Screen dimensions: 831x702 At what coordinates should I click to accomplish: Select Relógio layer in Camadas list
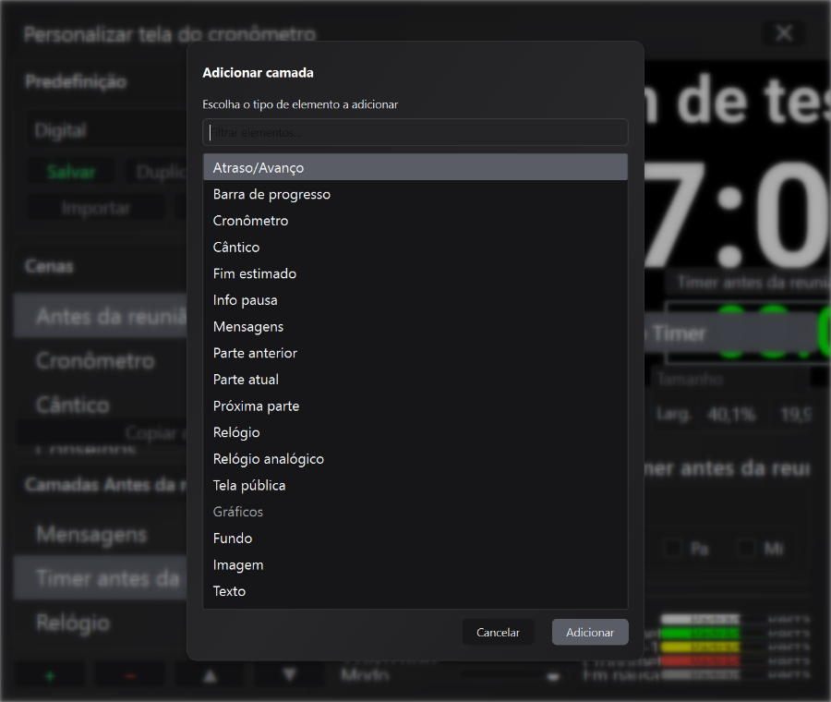101,623
